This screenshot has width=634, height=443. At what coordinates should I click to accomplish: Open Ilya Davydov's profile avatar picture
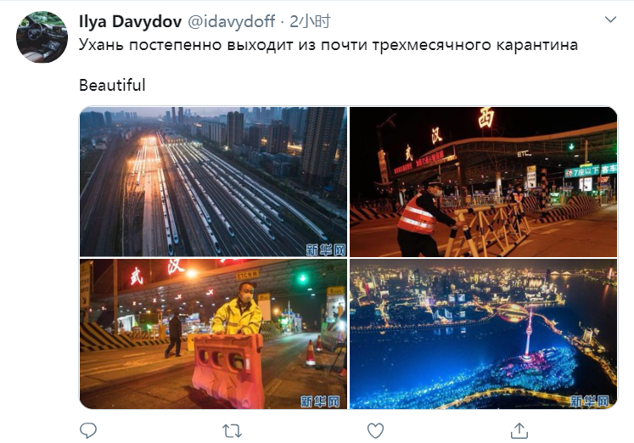(x=42, y=36)
